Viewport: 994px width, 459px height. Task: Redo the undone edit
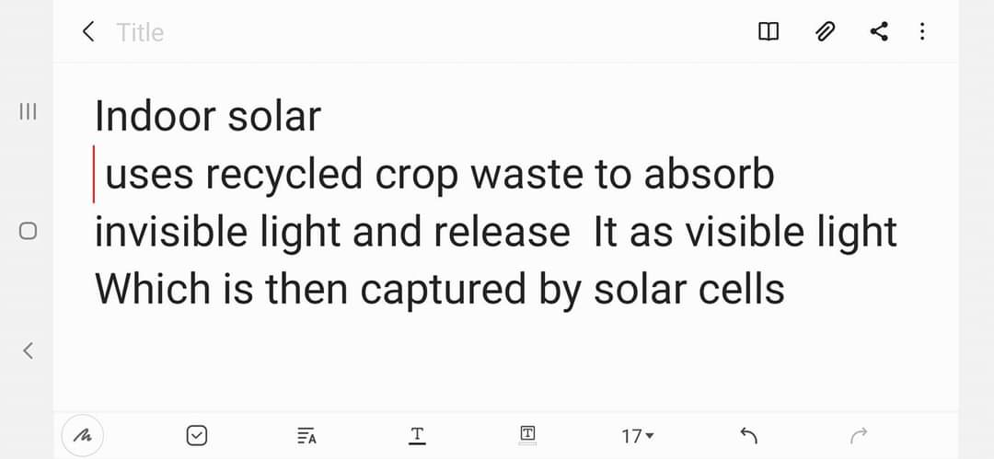coord(859,435)
